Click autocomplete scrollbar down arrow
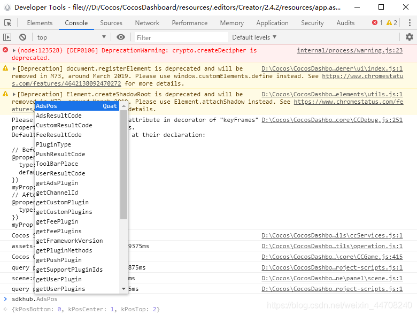 click(x=123, y=289)
